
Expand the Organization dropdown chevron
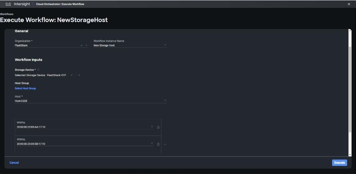tap(82, 45)
